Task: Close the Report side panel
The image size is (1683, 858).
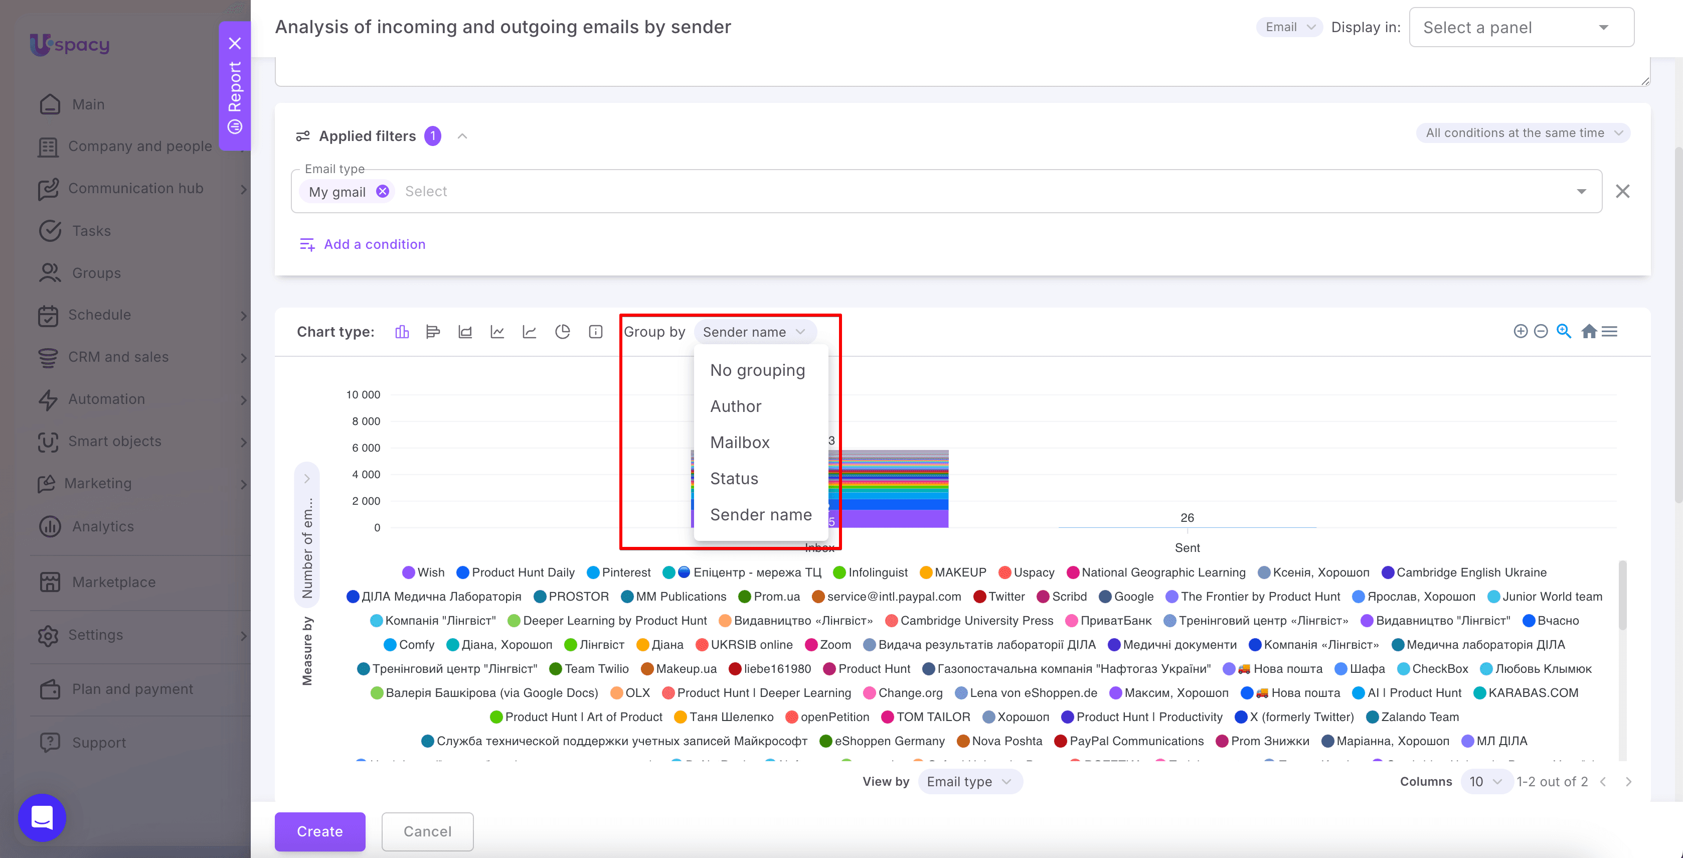Action: pos(235,44)
